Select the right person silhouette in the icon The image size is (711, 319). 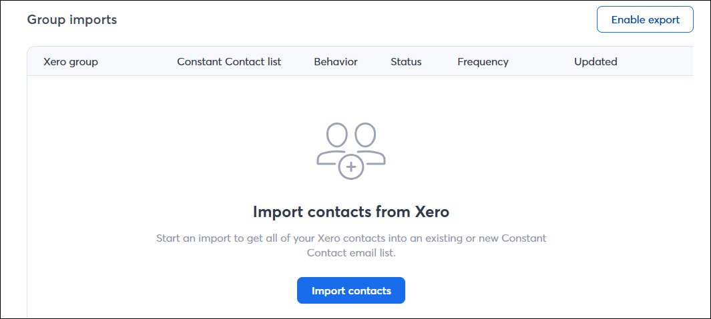click(369, 143)
